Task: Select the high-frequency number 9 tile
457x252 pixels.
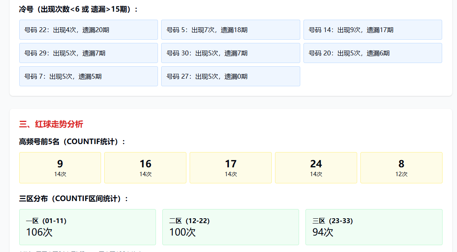Action: coord(60,168)
